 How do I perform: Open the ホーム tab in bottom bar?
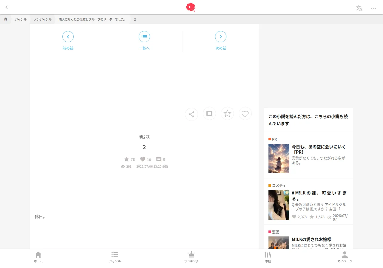38,257
